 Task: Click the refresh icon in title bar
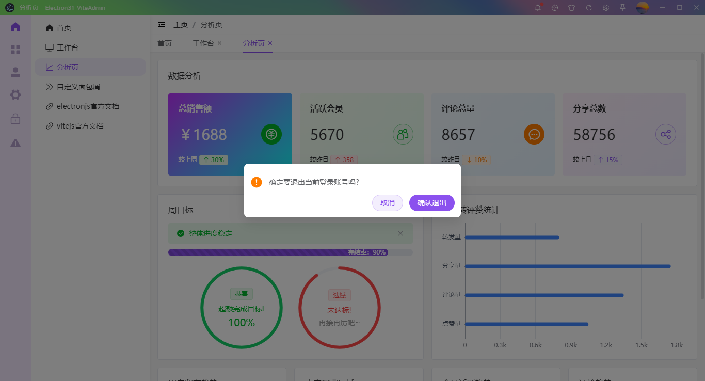point(589,8)
